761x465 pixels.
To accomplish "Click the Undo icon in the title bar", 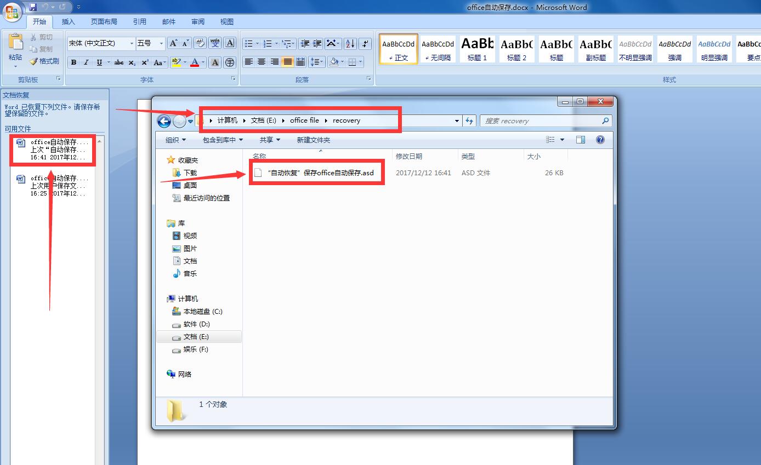I will (45, 7).
